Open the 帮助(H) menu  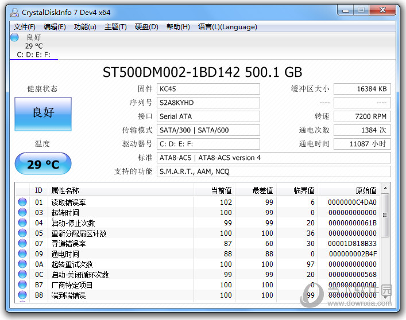(x=178, y=27)
